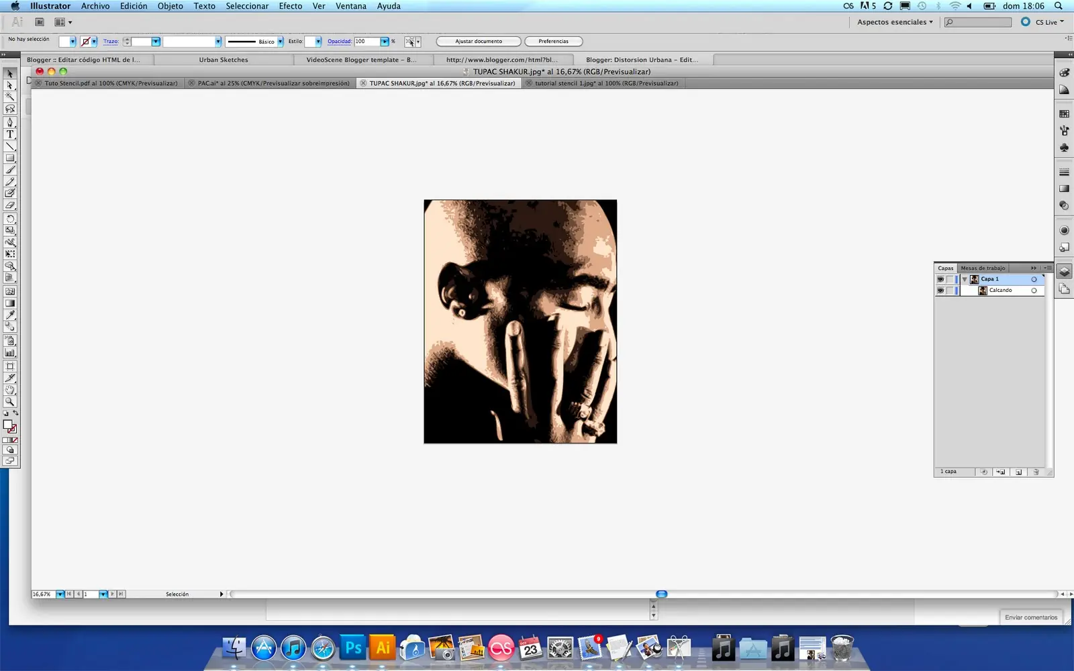The image size is (1074, 671).
Task: Select the Column Graph tool
Action: (x=10, y=352)
